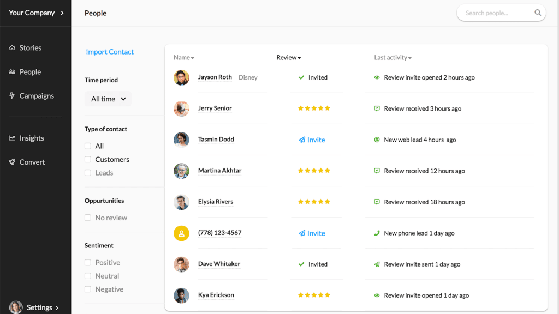Check the Customers filter checkbox
559x314 pixels.
87,159
